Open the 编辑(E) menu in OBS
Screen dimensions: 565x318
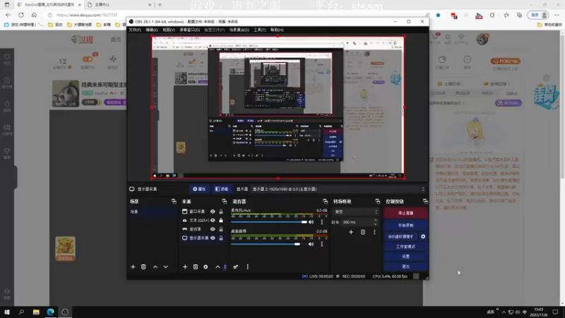pyautogui.click(x=151, y=30)
